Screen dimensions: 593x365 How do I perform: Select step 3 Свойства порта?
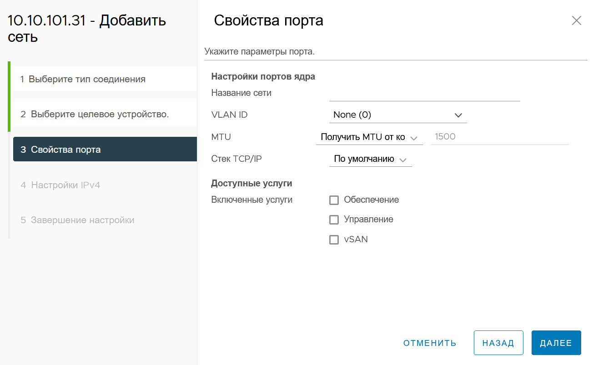click(105, 150)
